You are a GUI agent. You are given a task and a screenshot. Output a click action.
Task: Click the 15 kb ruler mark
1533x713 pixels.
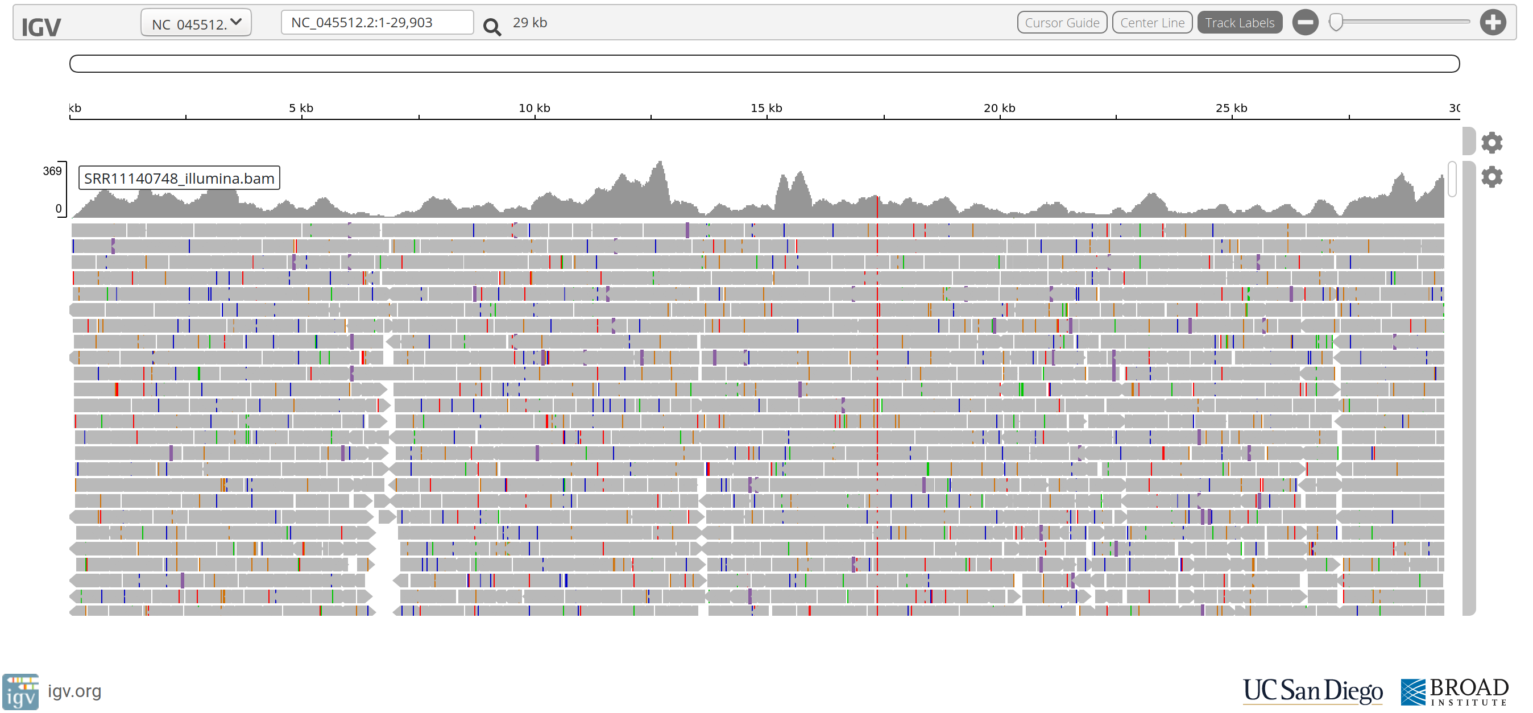coord(766,109)
